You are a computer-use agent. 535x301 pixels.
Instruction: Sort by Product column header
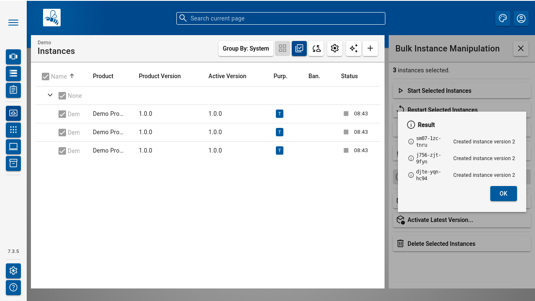[x=103, y=76]
